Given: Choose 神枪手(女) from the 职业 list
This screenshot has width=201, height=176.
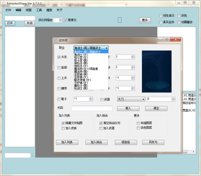Looking at the screenshot, I should (91, 66).
